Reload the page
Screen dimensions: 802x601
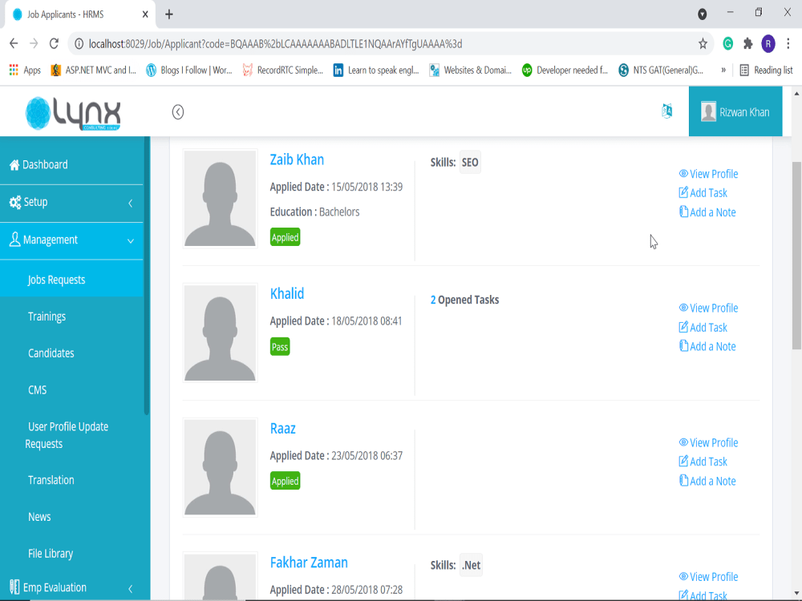point(54,43)
